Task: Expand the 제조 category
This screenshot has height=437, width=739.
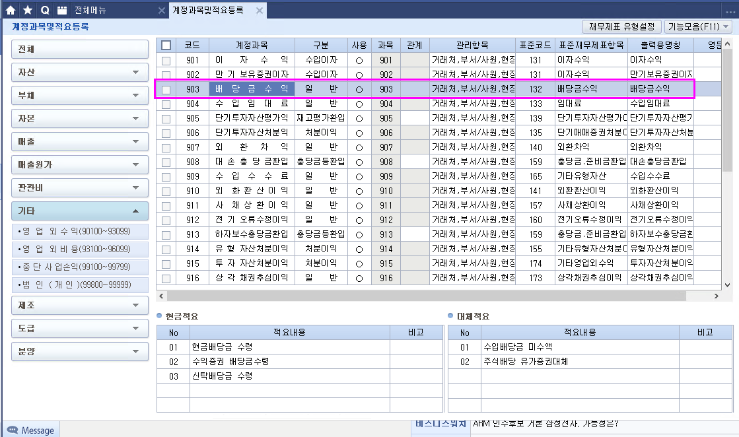Action: click(80, 305)
